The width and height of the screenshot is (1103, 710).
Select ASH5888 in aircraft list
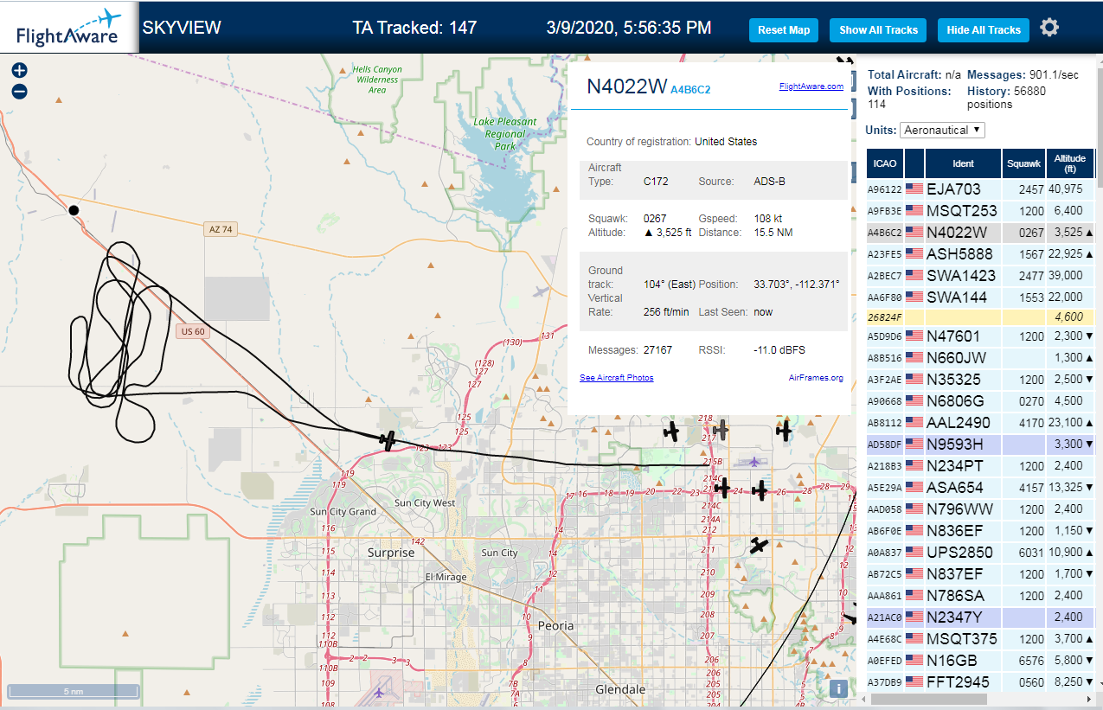[981, 253]
